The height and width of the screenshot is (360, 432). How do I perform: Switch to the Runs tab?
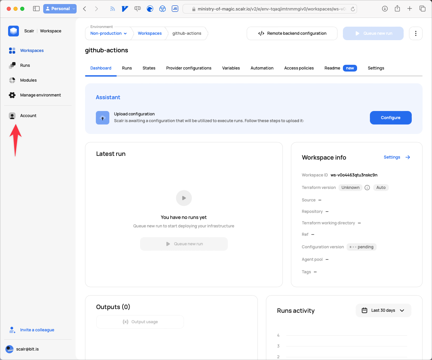[x=127, y=68]
